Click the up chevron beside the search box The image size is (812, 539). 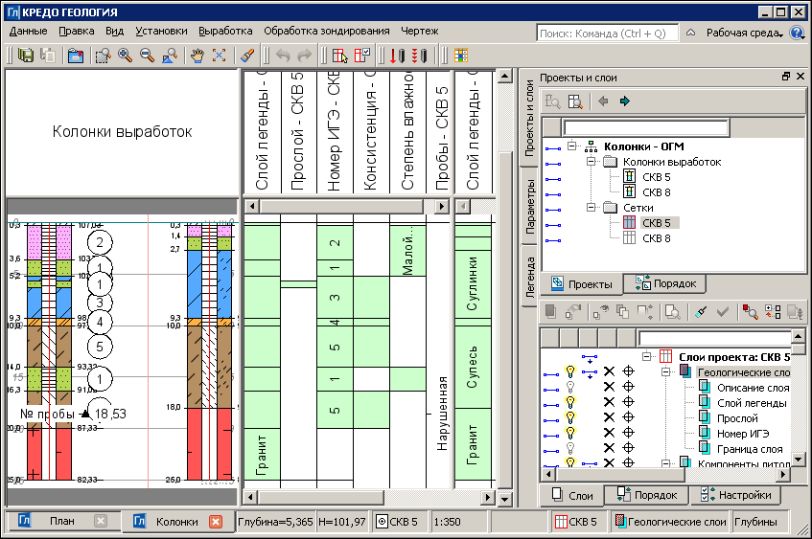coord(690,33)
